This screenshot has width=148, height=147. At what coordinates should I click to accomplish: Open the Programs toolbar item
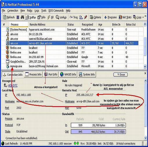click(111, 17)
